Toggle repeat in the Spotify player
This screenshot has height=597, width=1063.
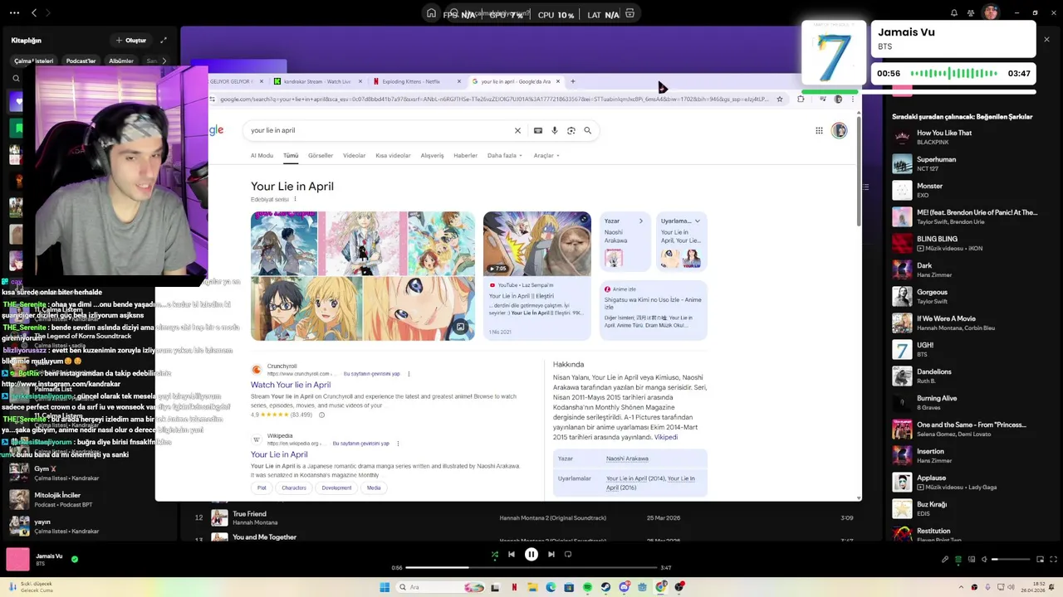(x=568, y=555)
